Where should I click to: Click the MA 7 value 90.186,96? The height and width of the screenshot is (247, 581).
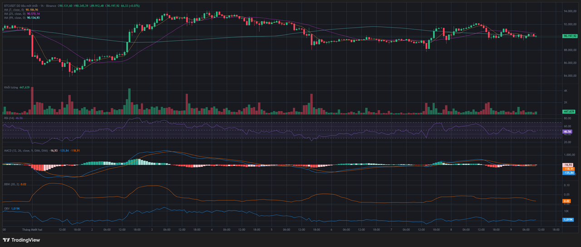tap(32, 10)
